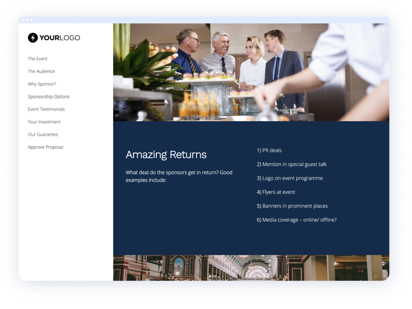Click list item '1) PR deals'
The image size is (412, 309).
click(269, 150)
